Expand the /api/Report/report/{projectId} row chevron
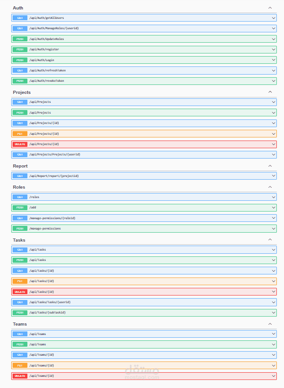The height and width of the screenshot is (388, 284). click(x=274, y=176)
